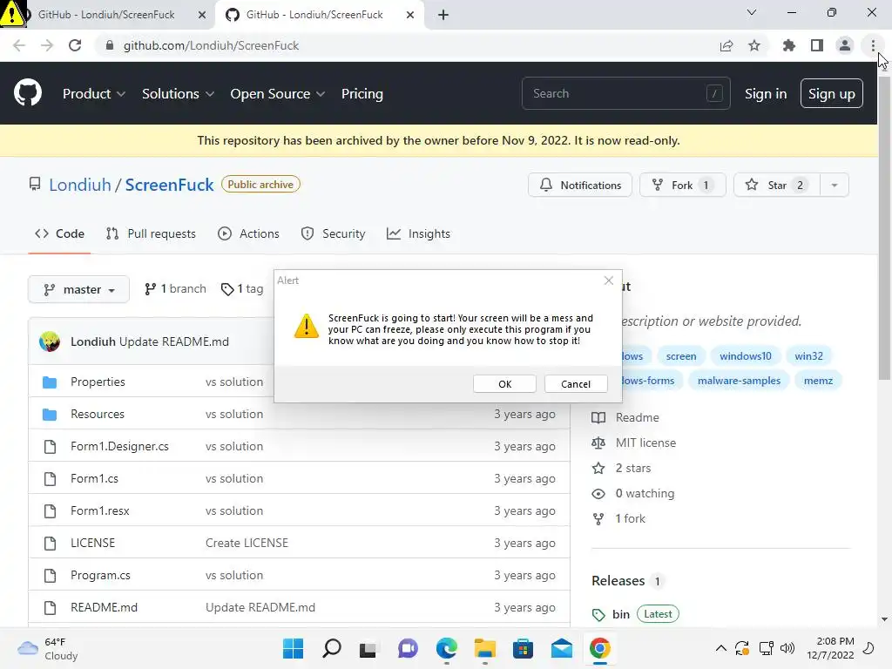
Task: Focus the GitHub search box
Action: tap(625, 93)
